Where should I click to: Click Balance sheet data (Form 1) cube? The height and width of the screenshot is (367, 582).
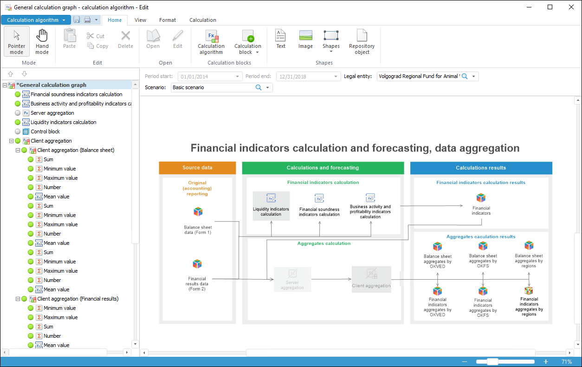[x=198, y=212]
